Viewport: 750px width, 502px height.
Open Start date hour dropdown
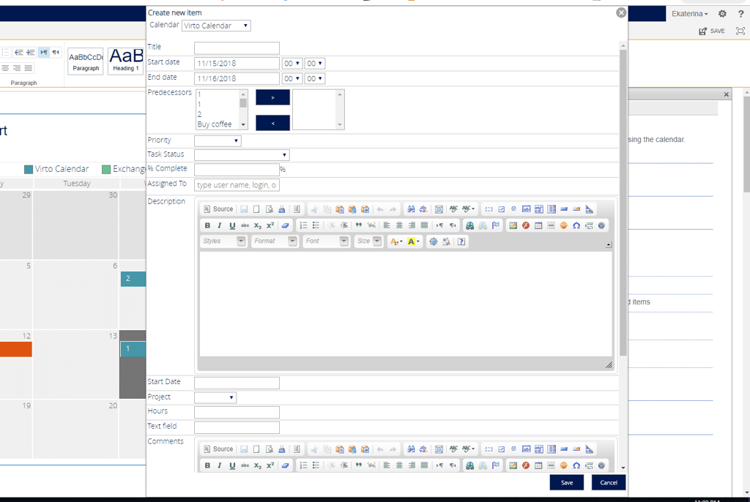[292, 63]
